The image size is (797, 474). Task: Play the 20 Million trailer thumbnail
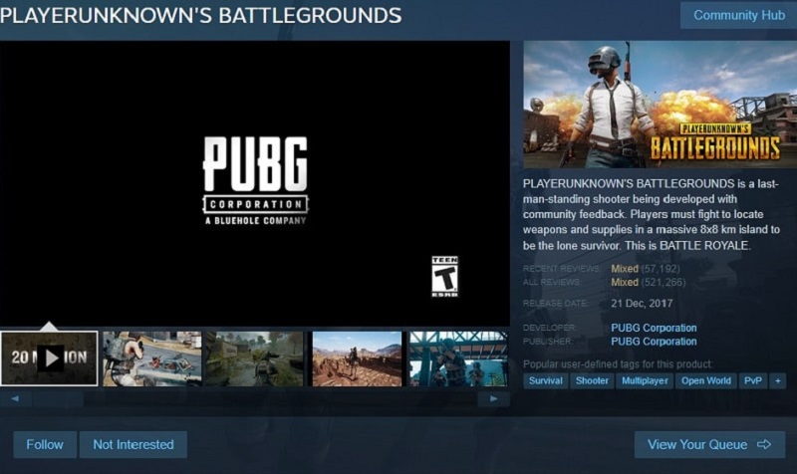49,358
